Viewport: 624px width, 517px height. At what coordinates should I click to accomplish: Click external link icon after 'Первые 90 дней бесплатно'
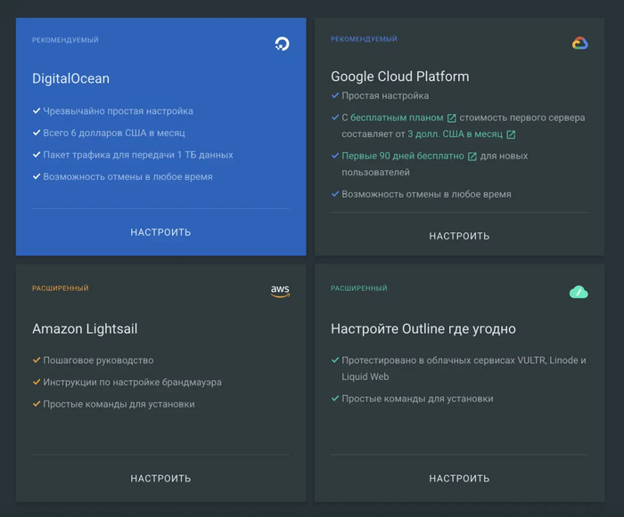(472, 157)
